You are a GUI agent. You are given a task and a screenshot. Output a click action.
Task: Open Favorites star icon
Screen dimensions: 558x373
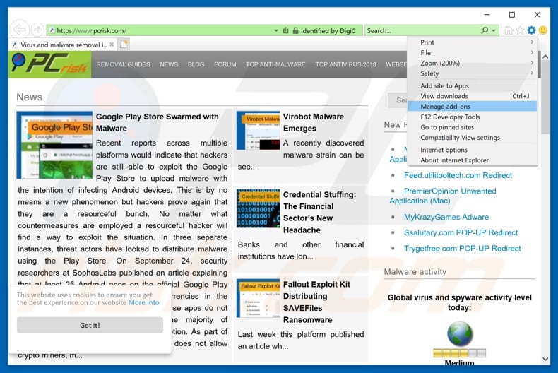520,30
